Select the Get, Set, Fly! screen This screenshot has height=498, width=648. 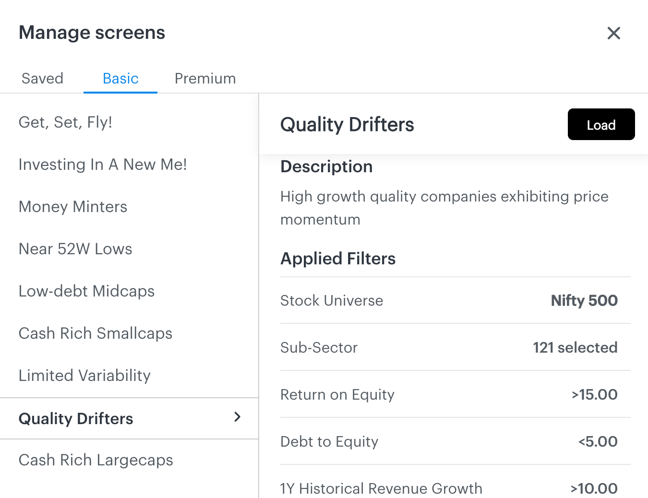coord(65,122)
